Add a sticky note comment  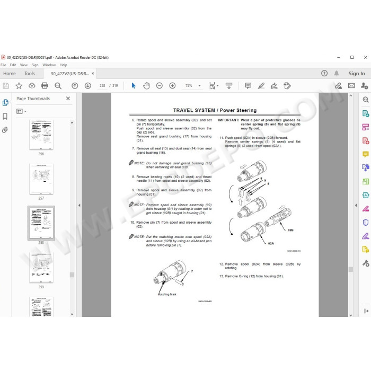[248, 86]
